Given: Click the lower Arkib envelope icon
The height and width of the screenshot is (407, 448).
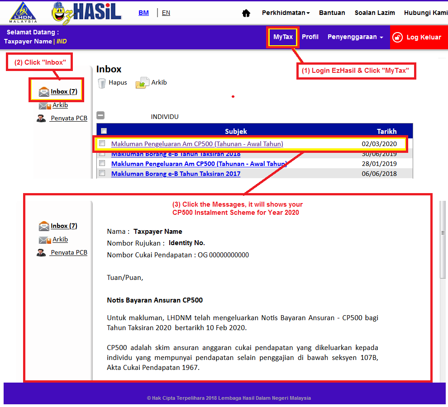Looking at the screenshot, I should [44, 240].
